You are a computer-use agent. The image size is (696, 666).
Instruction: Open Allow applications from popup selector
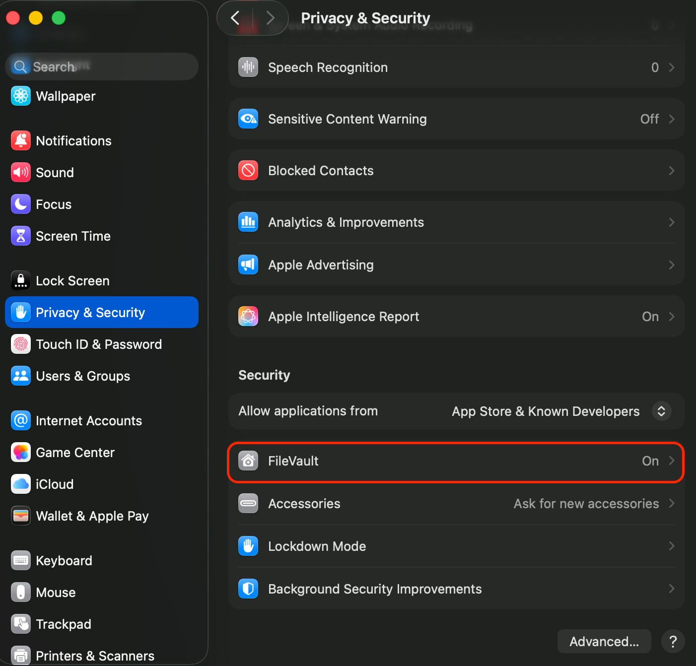click(661, 411)
